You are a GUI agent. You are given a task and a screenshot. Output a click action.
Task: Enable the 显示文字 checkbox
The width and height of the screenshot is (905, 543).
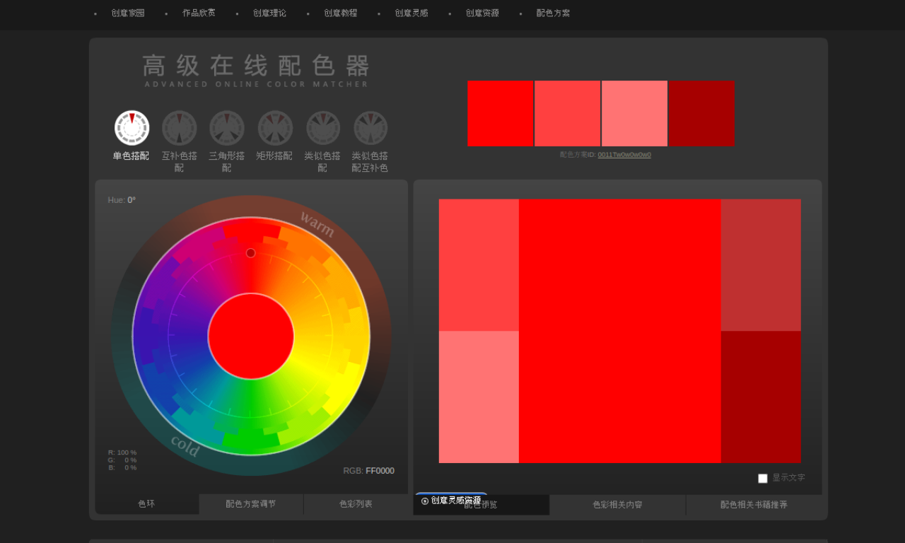[x=763, y=479]
